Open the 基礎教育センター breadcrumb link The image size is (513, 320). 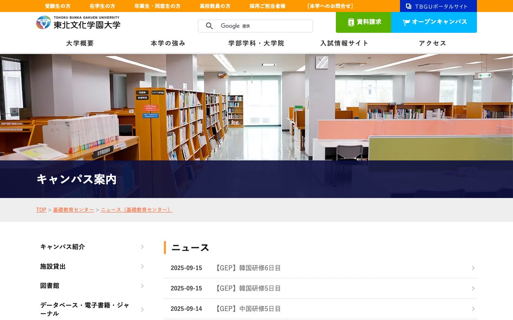click(x=73, y=210)
